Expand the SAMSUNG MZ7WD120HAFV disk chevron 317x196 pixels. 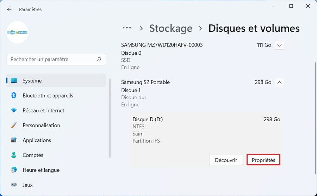tap(279, 45)
